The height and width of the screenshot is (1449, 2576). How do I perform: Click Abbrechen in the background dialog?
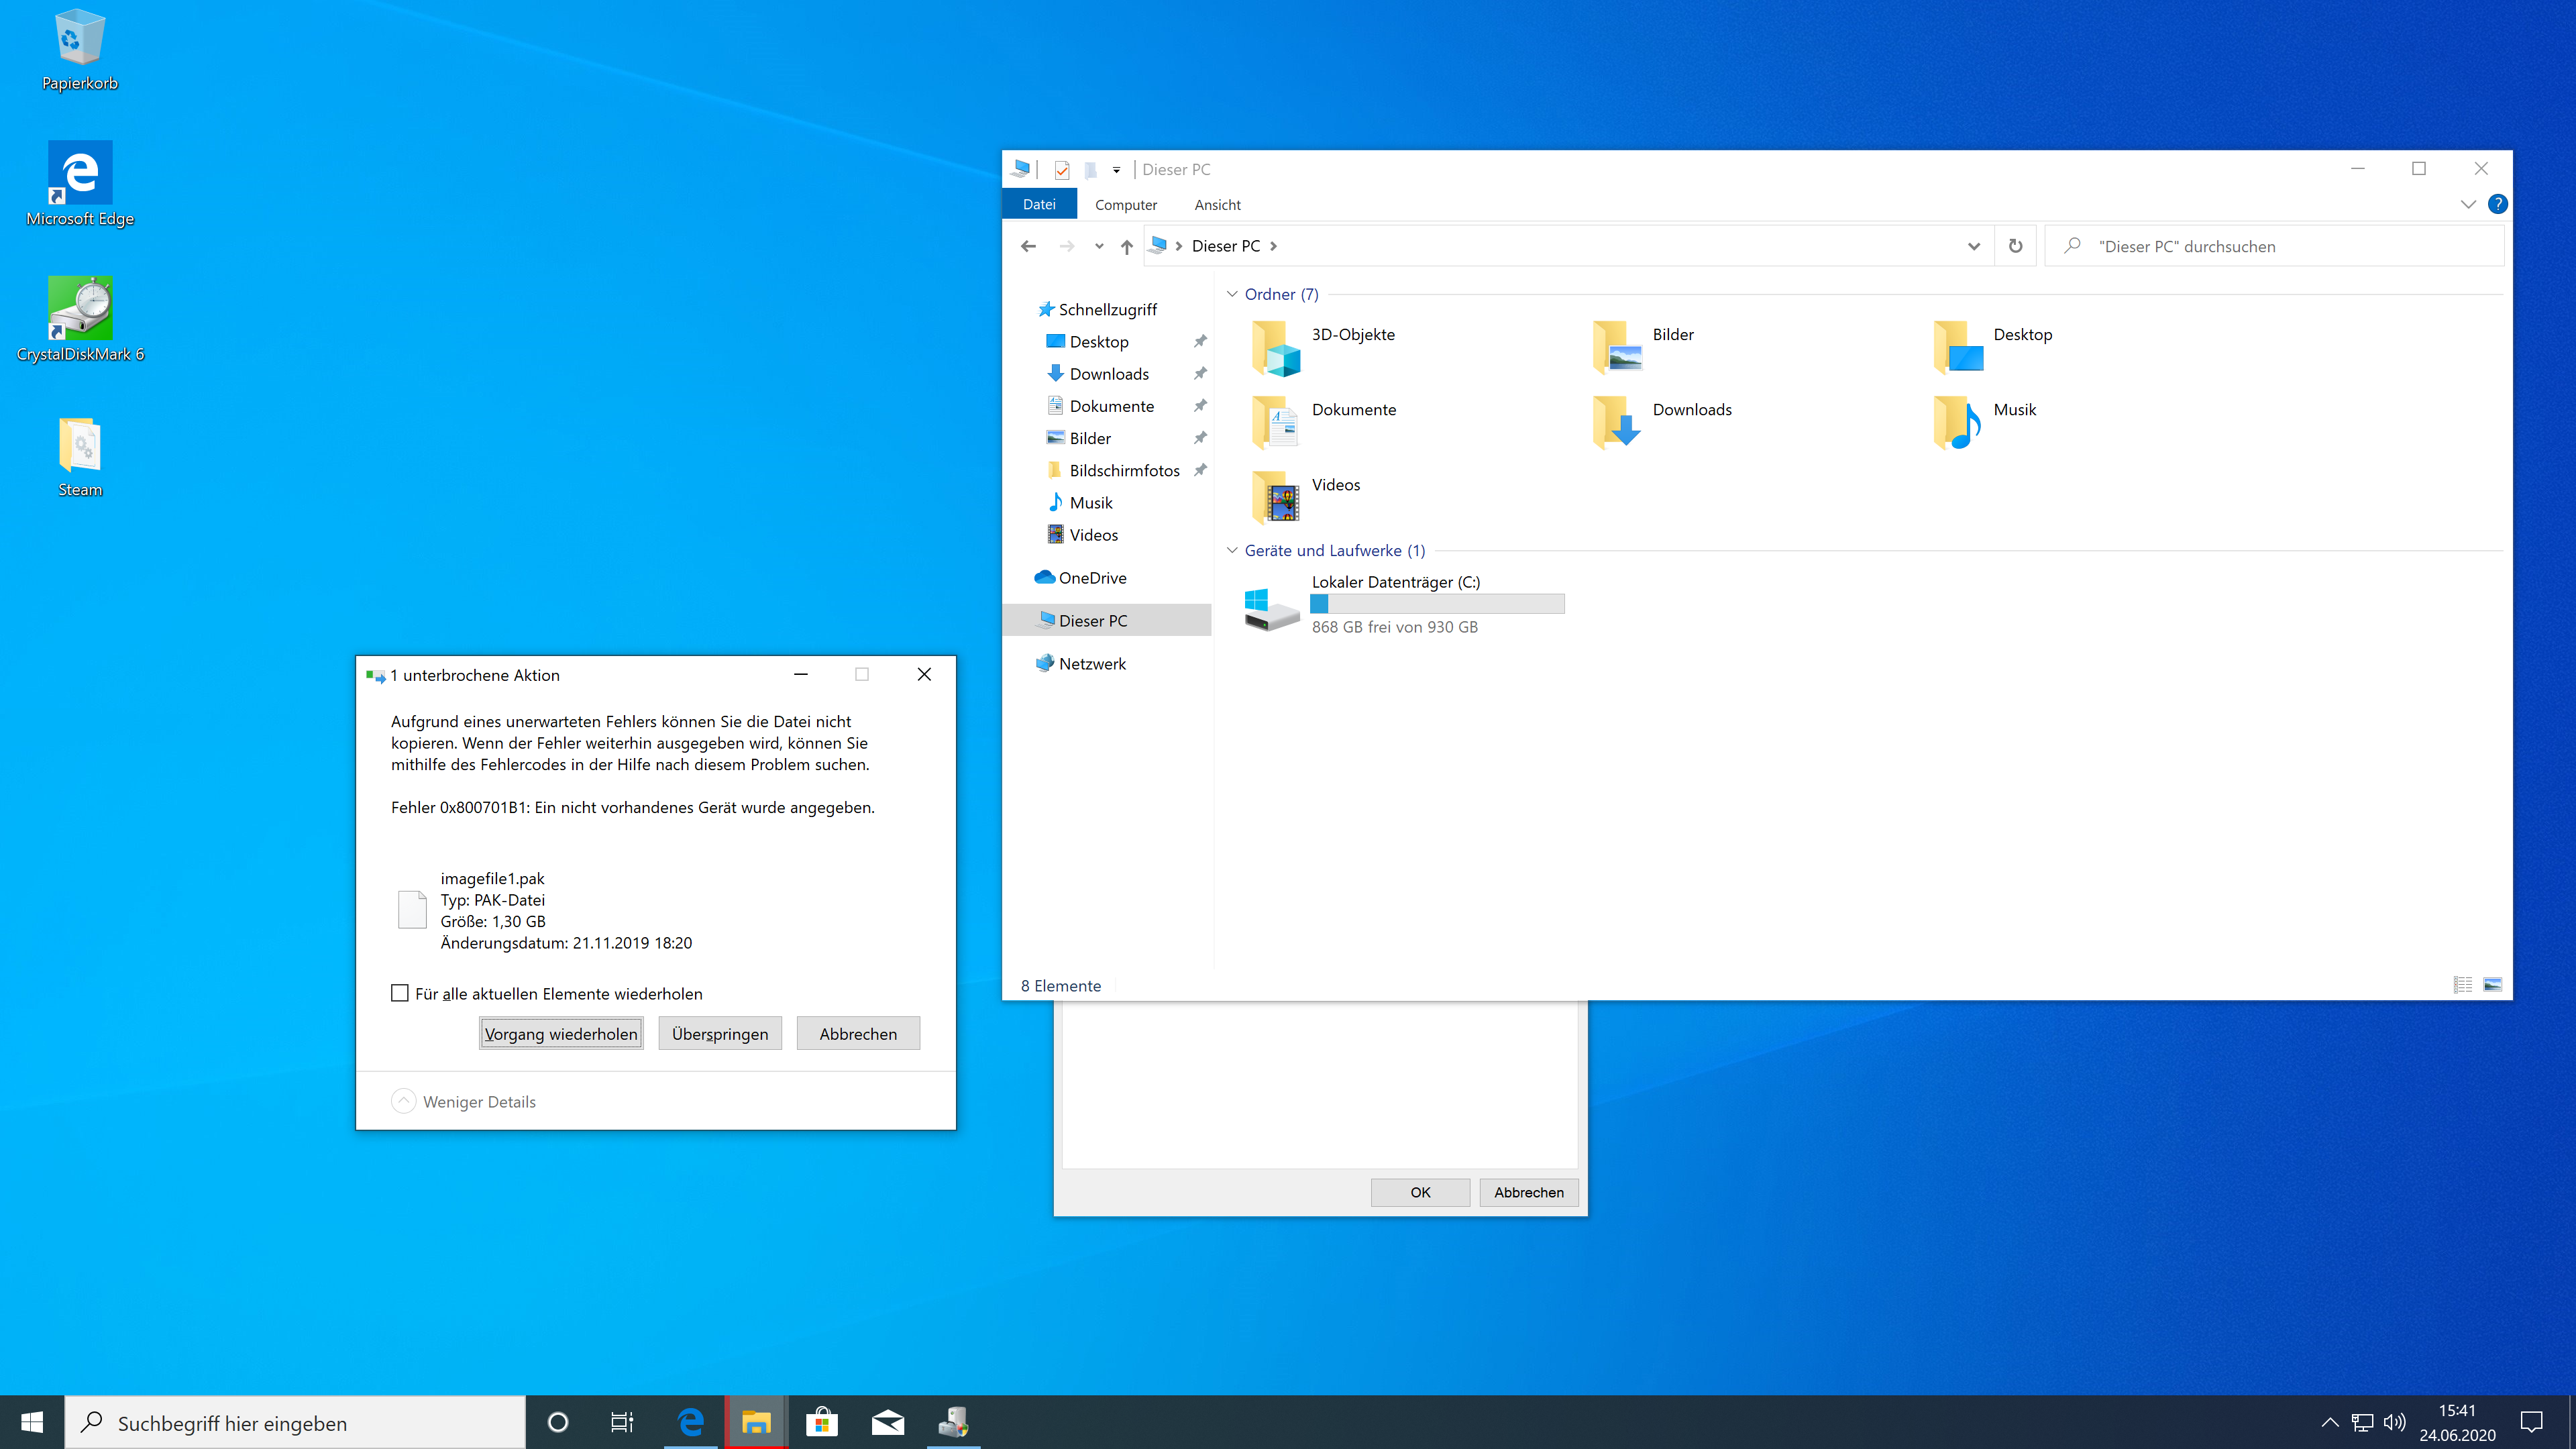tap(1529, 1192)
